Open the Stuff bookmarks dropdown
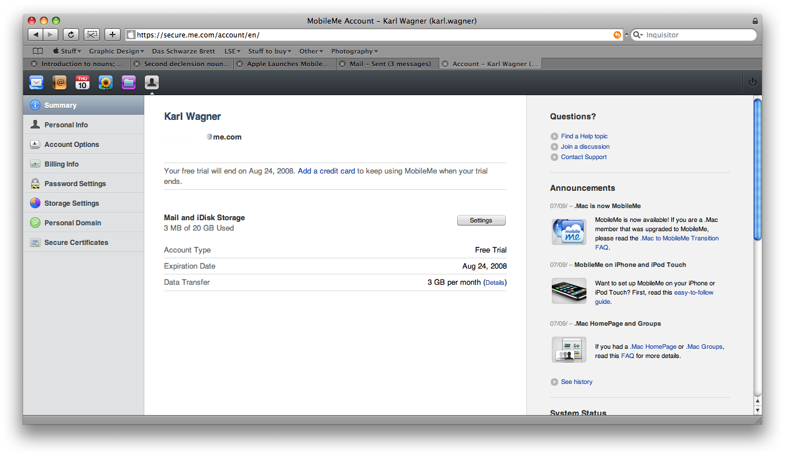Screen dimensions: 785x456 click(x=67, y=51)
